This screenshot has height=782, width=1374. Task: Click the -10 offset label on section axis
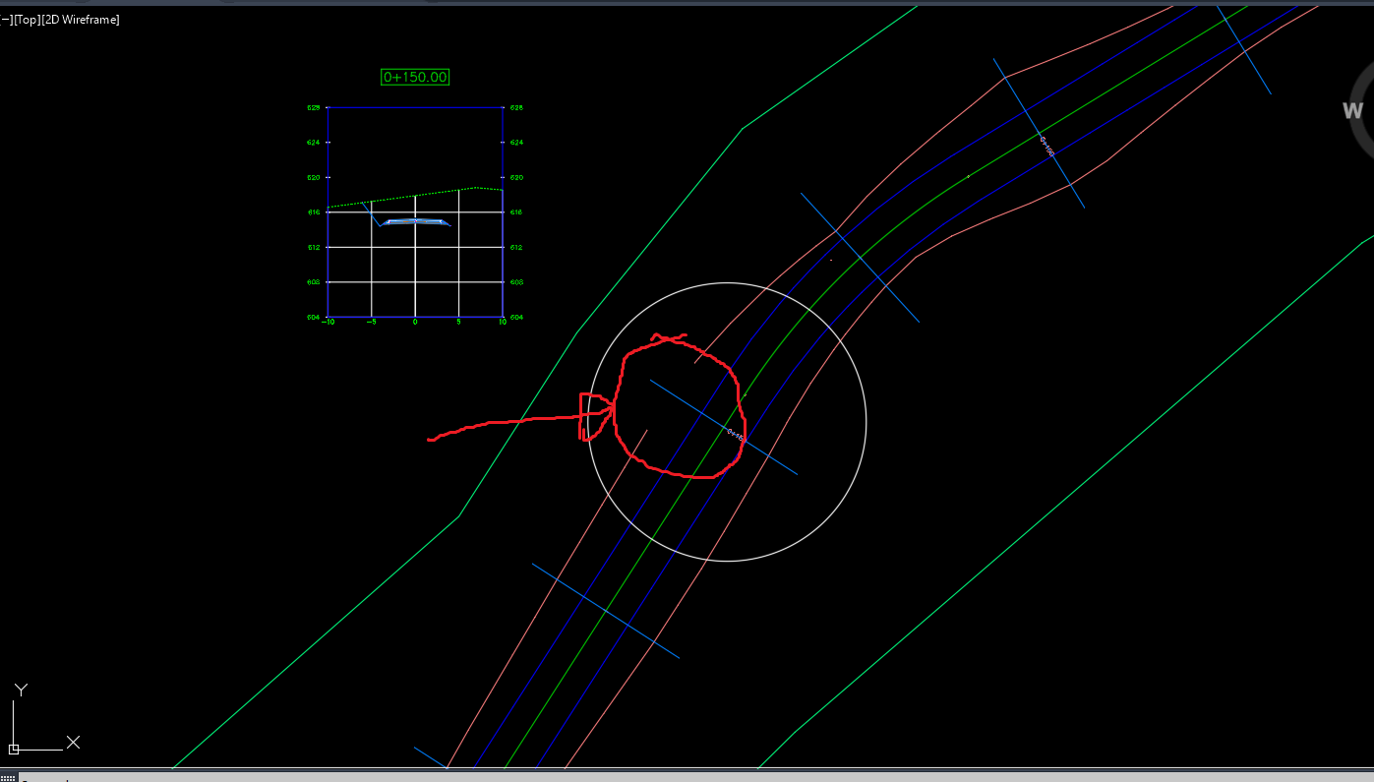[329, 322]
